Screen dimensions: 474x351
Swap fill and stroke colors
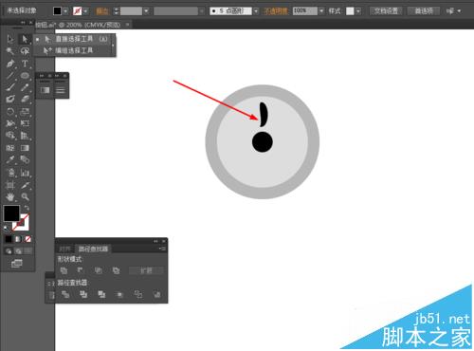tap(27, 208)
